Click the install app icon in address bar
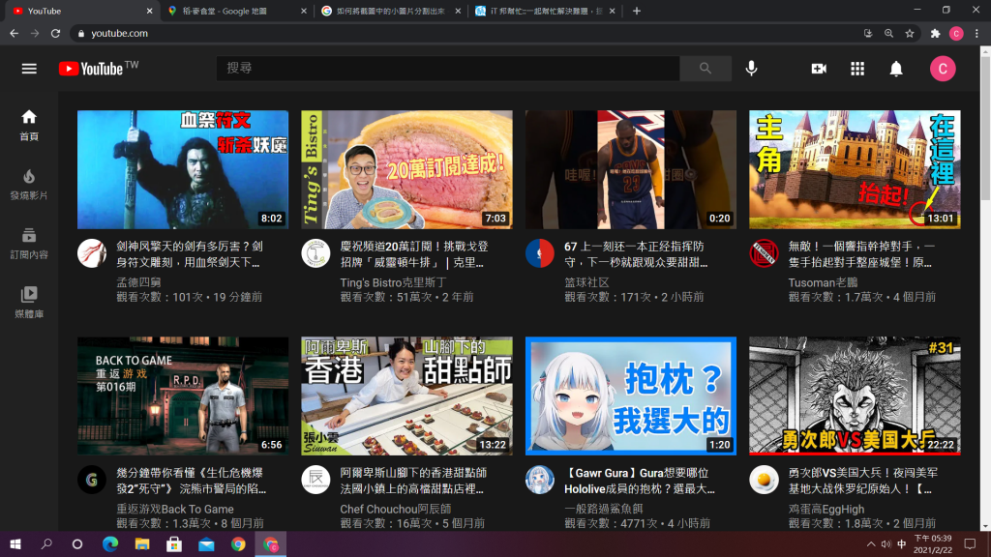 pos(868,34)
